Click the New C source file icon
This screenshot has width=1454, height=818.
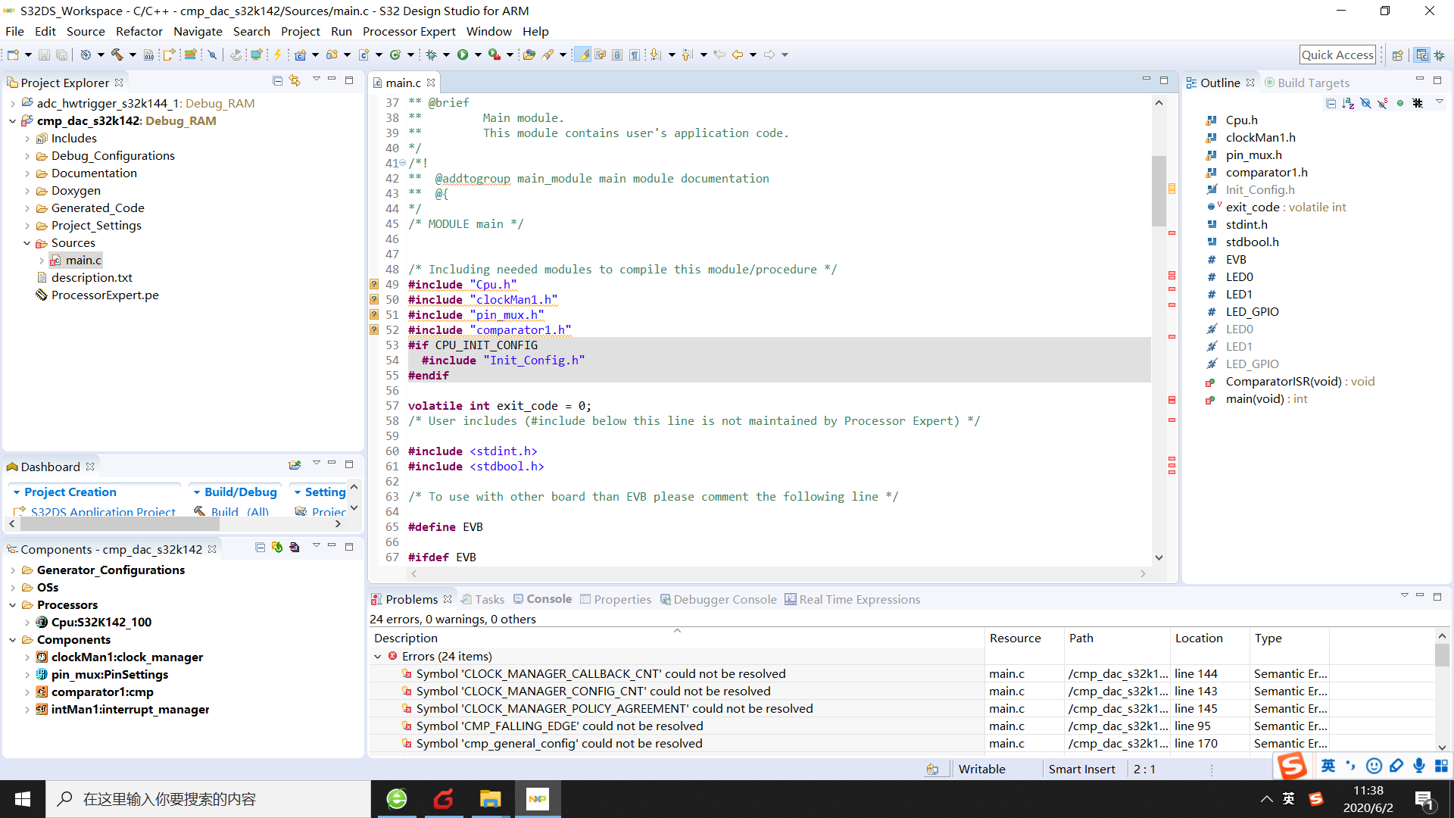point(364,55)
